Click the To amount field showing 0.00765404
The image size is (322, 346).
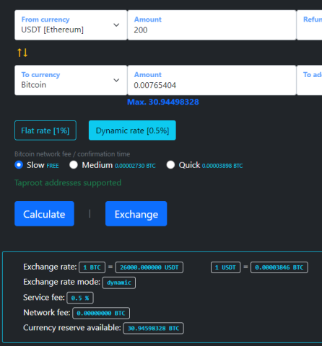[x=212, y=80]
